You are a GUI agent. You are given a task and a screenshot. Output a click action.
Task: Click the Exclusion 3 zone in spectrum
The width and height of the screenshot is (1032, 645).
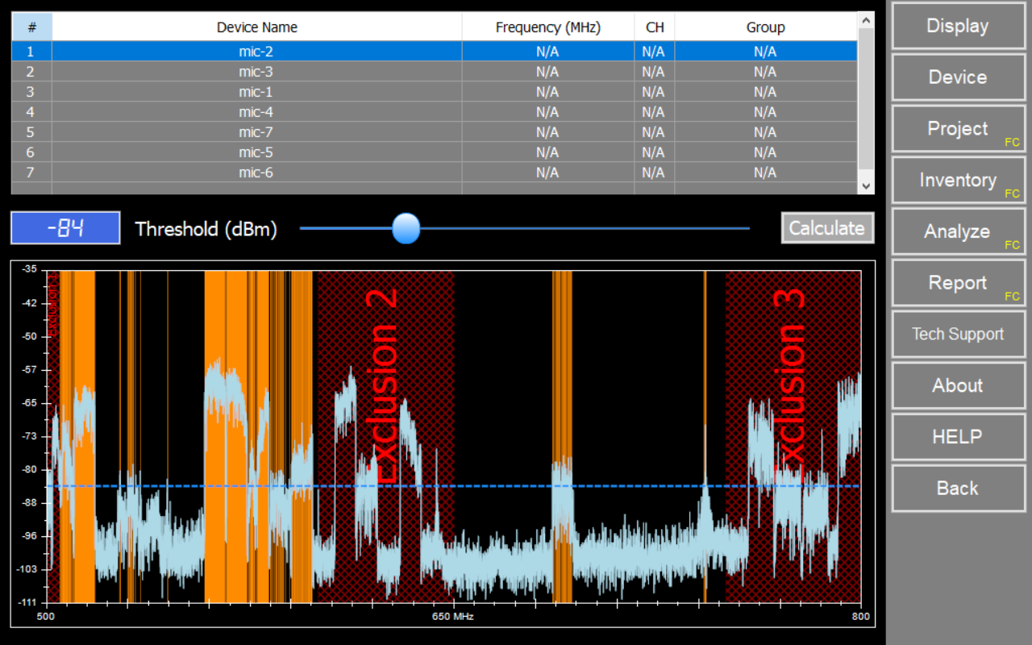point(793,436)
